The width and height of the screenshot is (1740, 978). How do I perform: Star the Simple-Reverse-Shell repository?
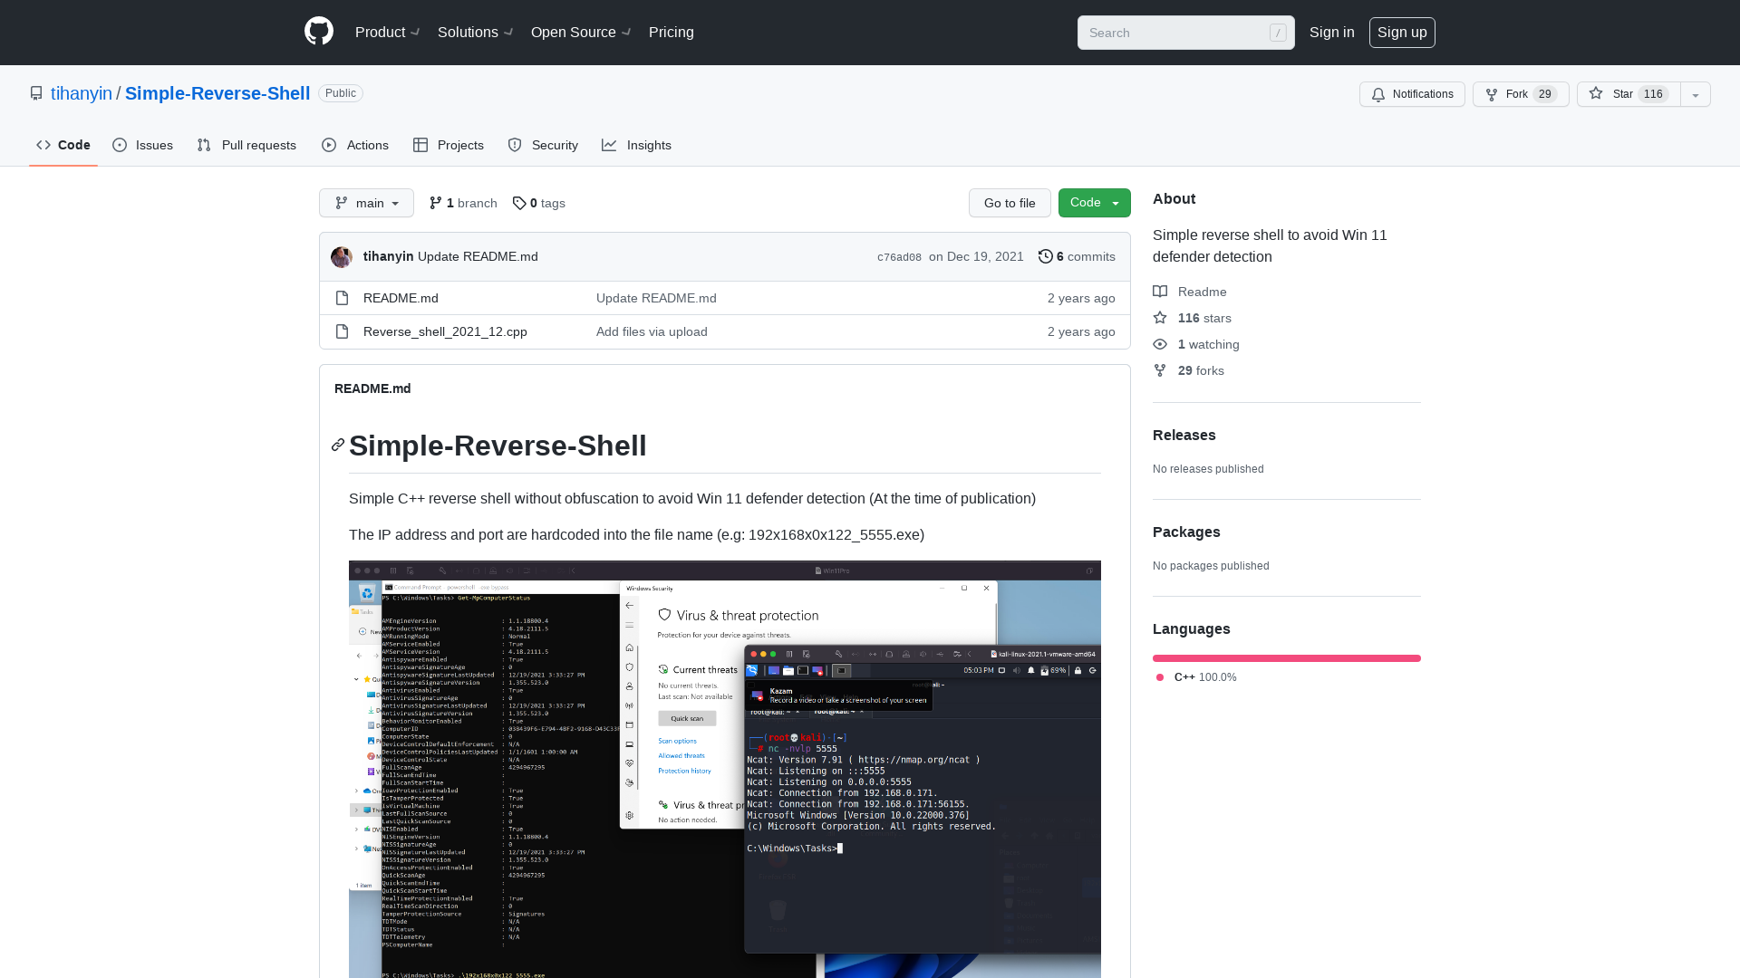1629,94
